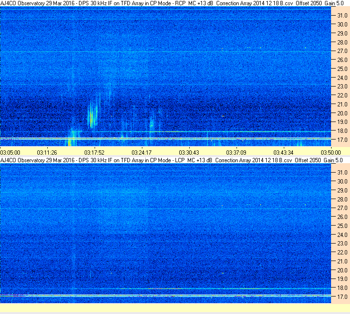This screenshot has width=350, height=314.
Task: Pick 18.0 on the LCP panel axis
Action: 342,288
